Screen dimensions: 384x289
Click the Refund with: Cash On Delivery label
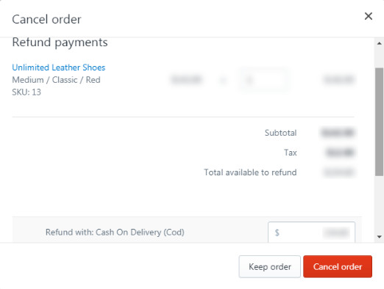point(115,232)
